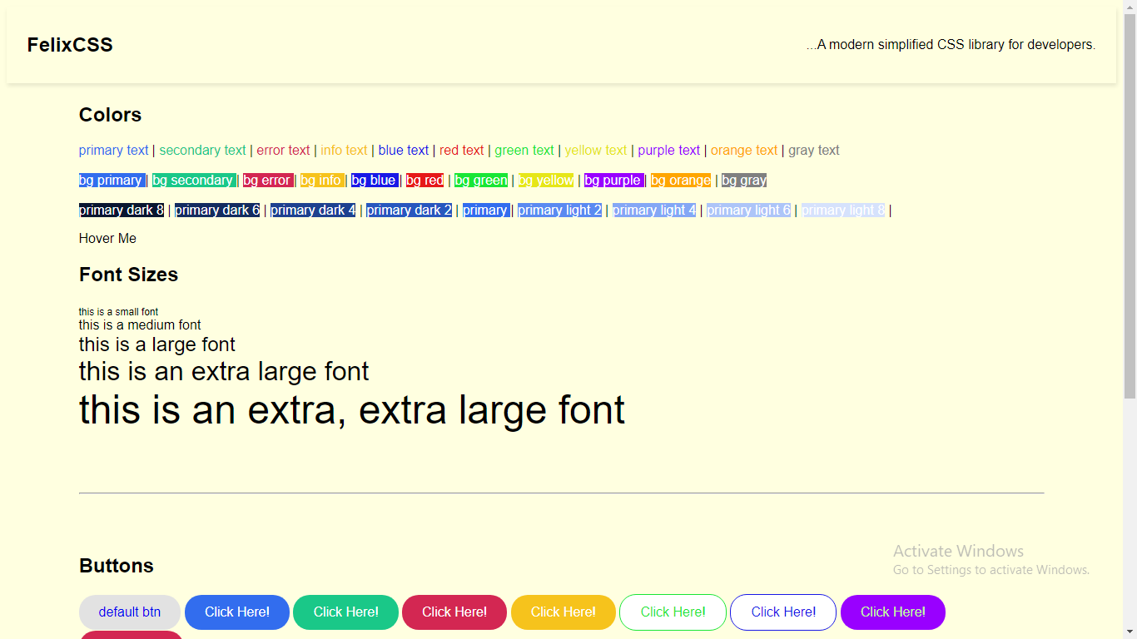1137x639 pixels.
Task: Click the green outlined Click Here! button
Action: [673, 612]
